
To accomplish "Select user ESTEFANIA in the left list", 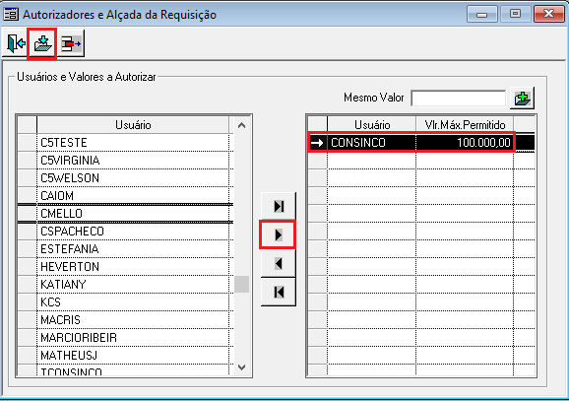I will coord(133,249).
